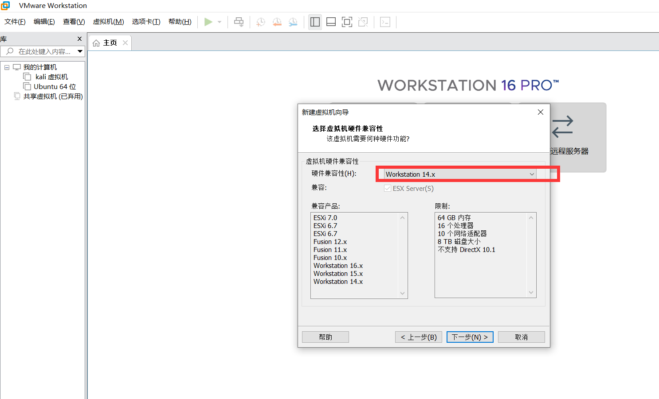
Task: Toggle the thumbnail bar toolbar icon
Action: click(x=331, y=22)
